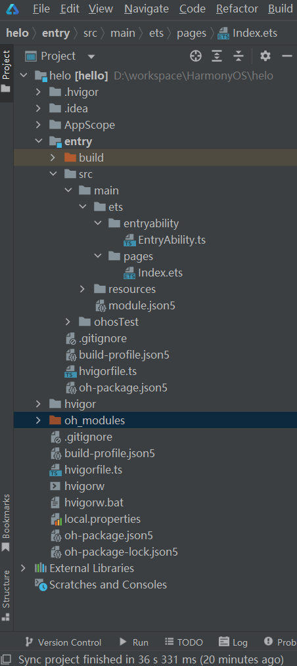Click the DevEco Studio logo icon
The height and width of the screenshot is (666, 297).
(12, 9)
